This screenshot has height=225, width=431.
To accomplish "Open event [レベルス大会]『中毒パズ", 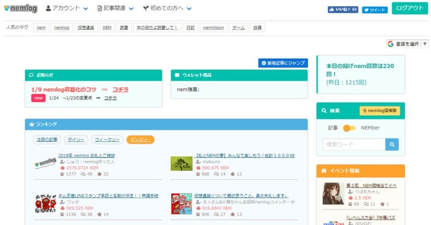I will point(371,218).
